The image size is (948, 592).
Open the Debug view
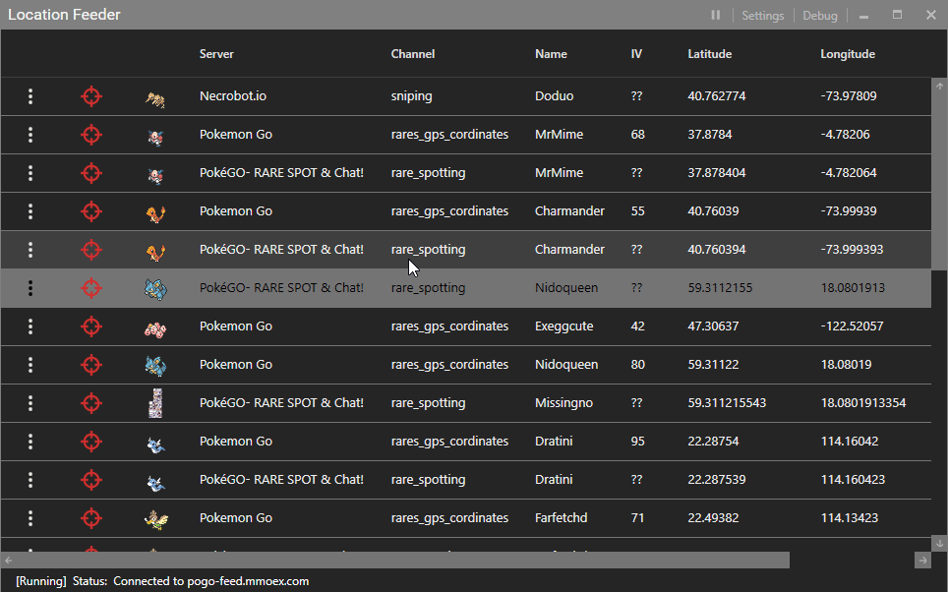pyautogui.click(x=819, y=16)
